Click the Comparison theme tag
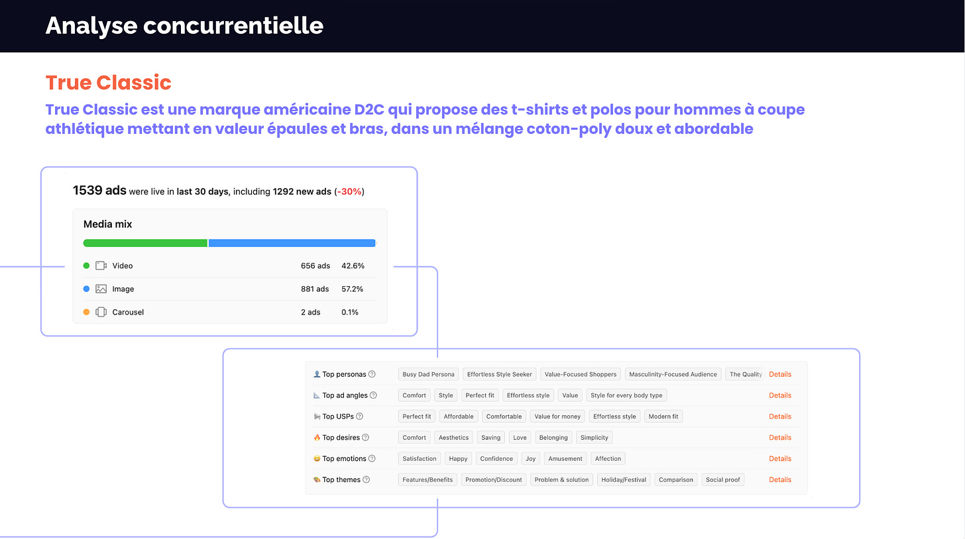 [676, 480]
